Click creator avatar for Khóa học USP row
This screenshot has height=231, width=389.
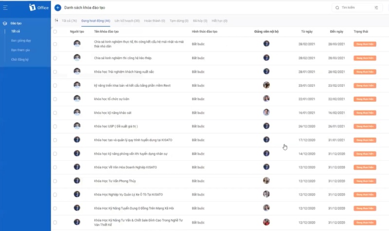(77, 126)
